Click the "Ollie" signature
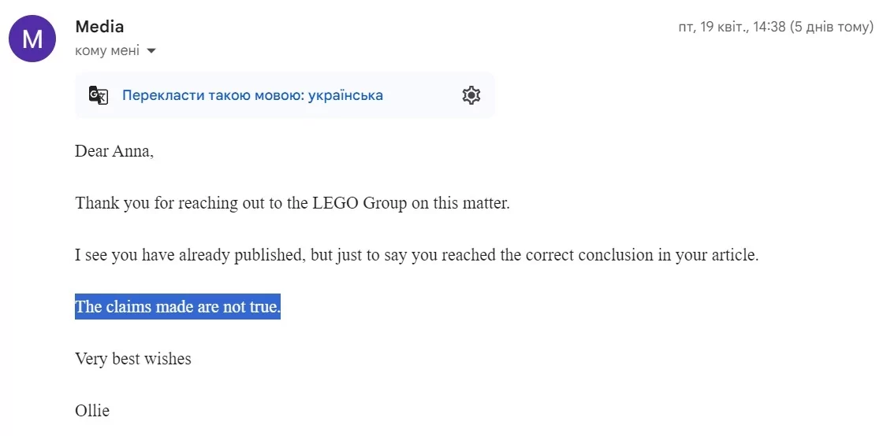The width and height of the screenshot is (883, 436). (92, 411)
